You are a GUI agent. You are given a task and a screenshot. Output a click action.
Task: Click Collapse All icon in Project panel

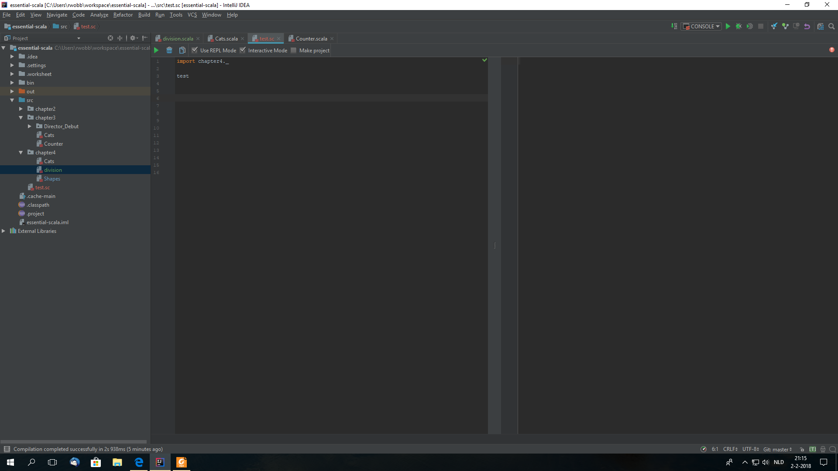pos(120,38)
